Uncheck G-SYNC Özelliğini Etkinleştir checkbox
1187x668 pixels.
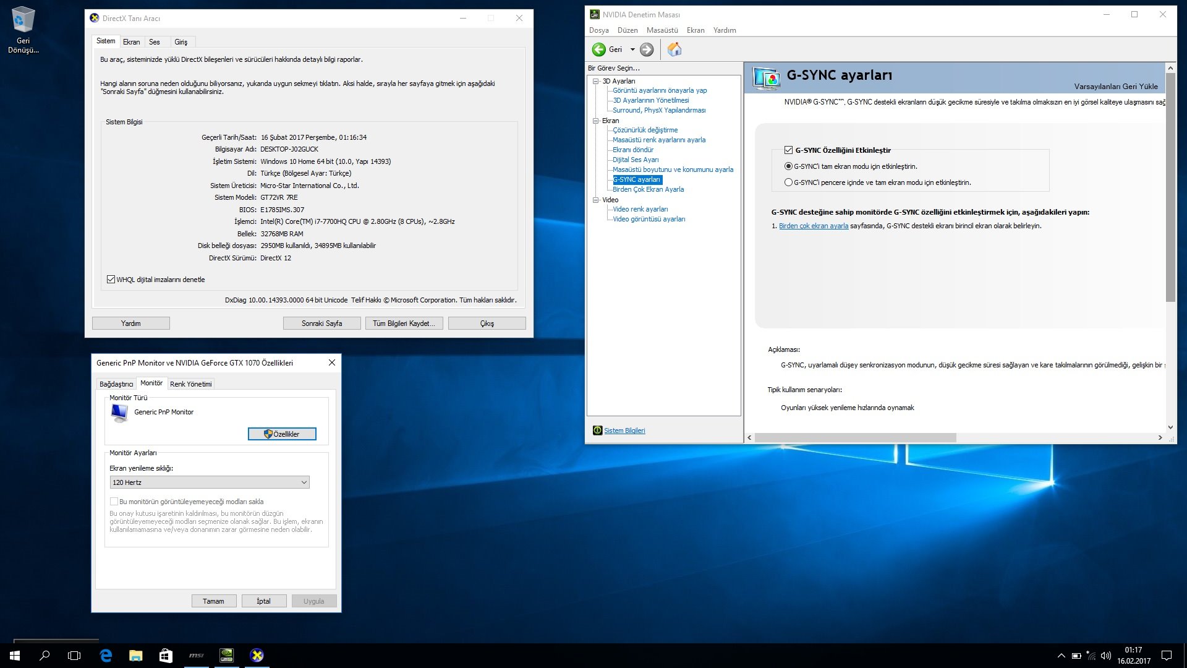788,150
